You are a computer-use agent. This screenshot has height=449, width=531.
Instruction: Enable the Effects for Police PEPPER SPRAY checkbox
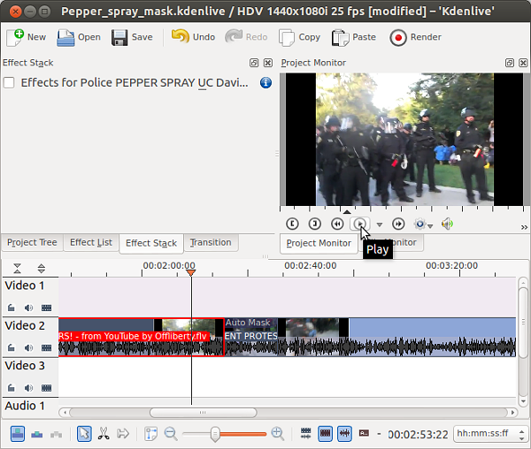point(9,83)
